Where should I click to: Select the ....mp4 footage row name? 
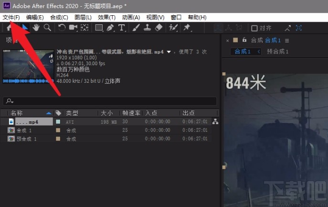(34, 122)
